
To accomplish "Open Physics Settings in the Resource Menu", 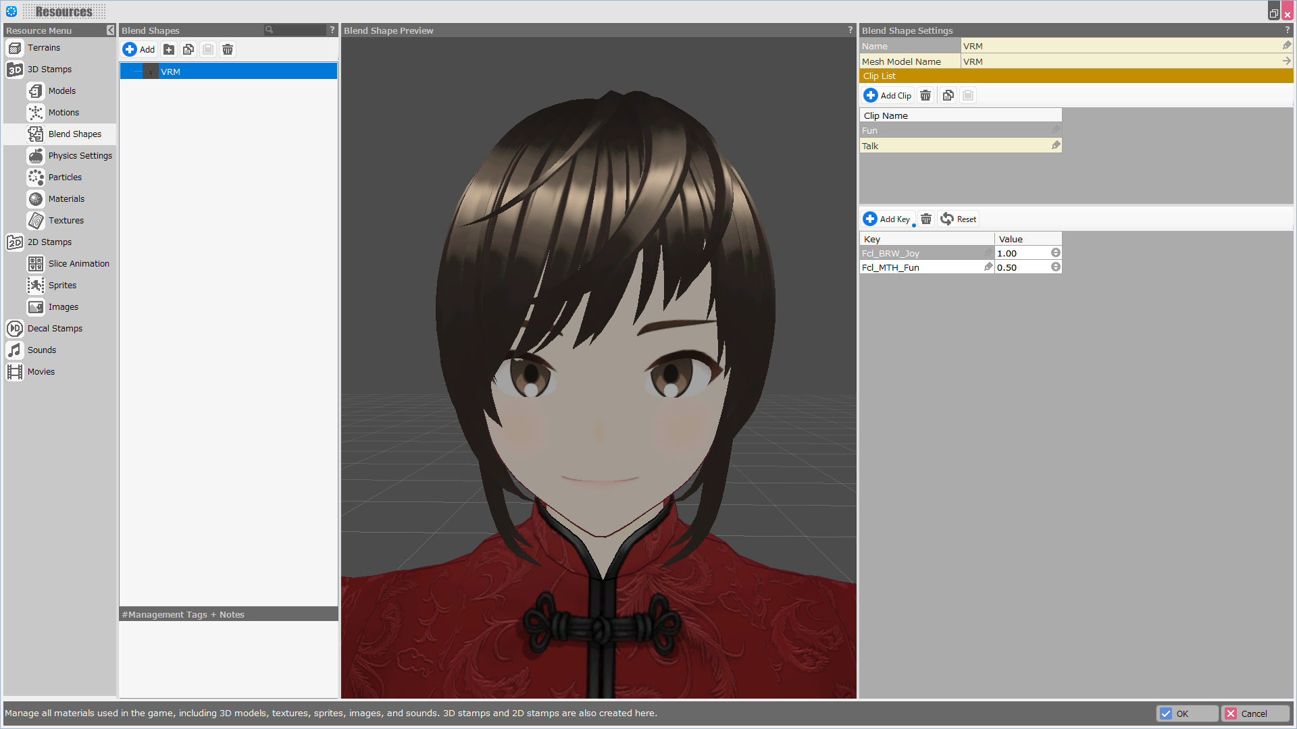I will coord(80,155).
